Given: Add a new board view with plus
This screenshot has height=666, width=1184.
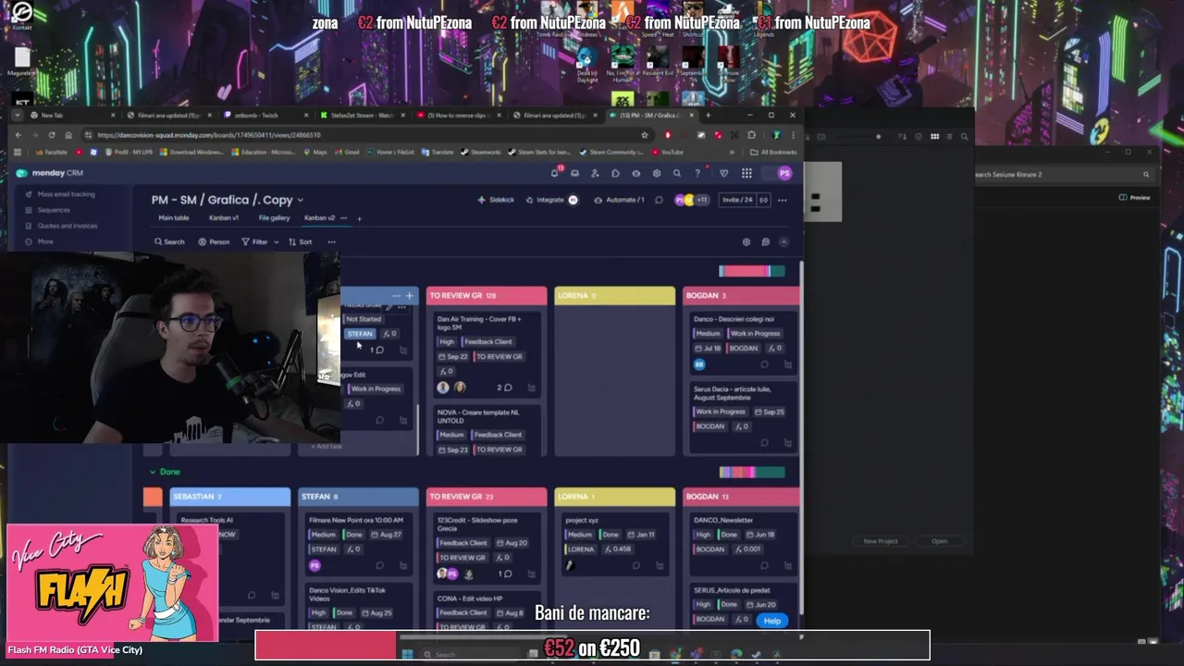Looking at the screenshot, I should [359, 218].
